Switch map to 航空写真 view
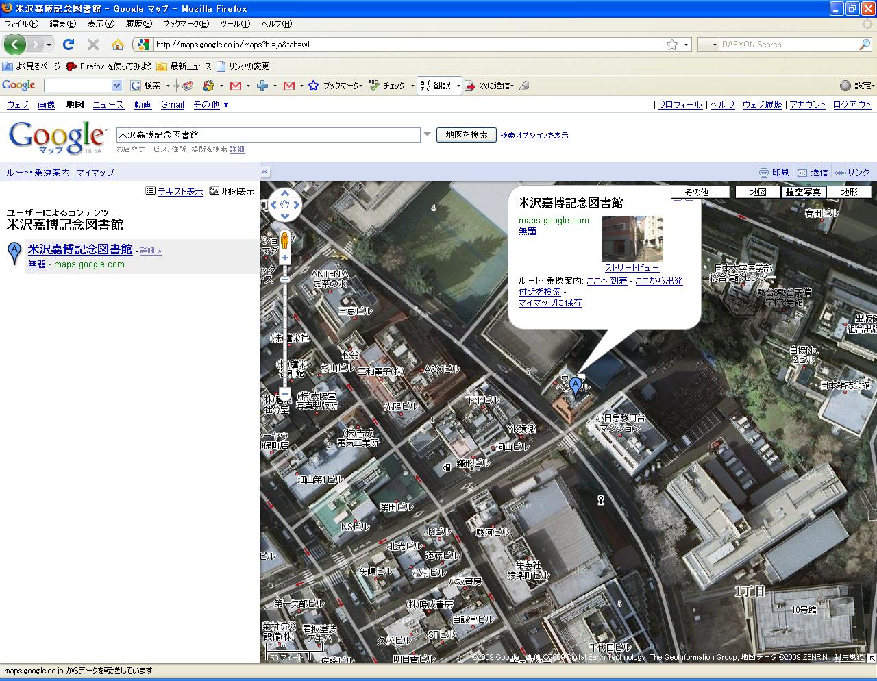 (x=804, y=193)
